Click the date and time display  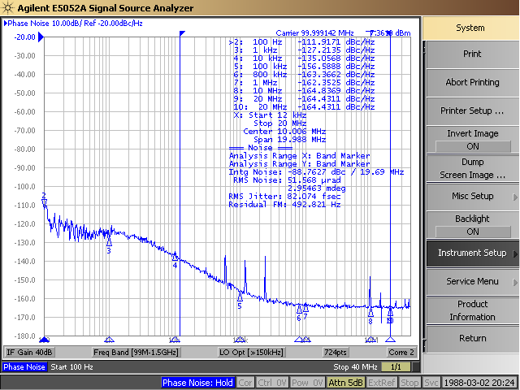pos(479,383)
